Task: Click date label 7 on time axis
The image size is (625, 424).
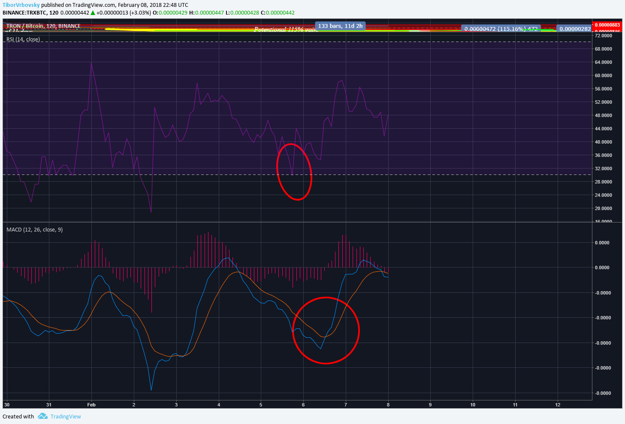Action: tap(346, 405)
